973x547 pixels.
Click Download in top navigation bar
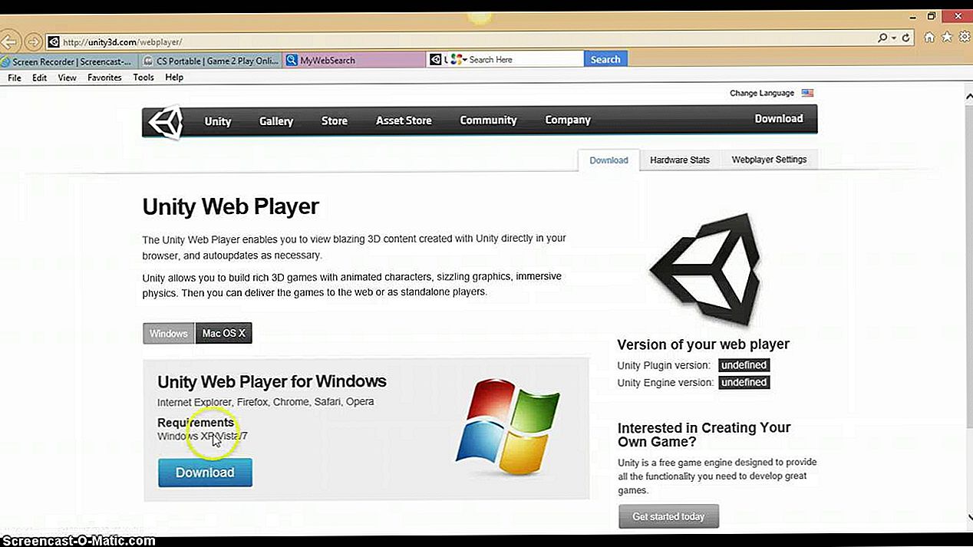tap(779, 118)
